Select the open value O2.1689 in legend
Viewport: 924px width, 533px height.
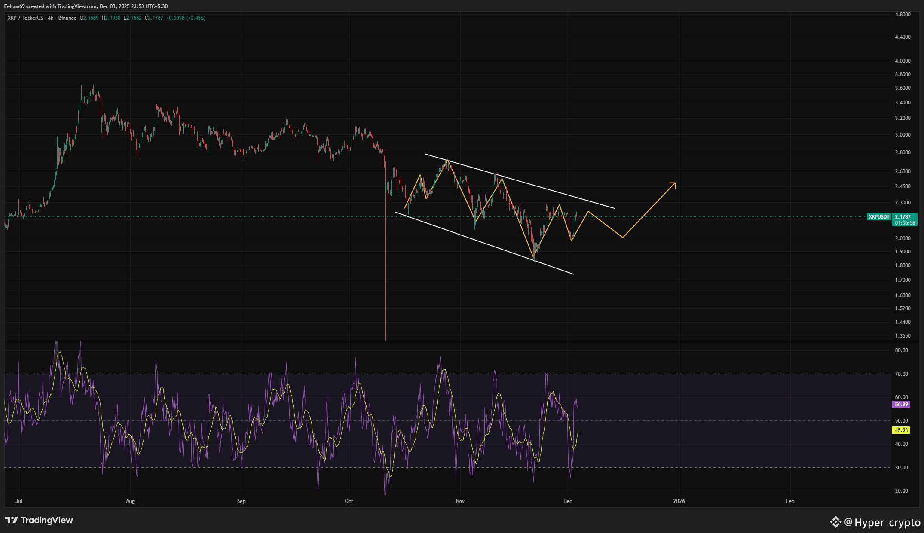[x=89, y=18]
